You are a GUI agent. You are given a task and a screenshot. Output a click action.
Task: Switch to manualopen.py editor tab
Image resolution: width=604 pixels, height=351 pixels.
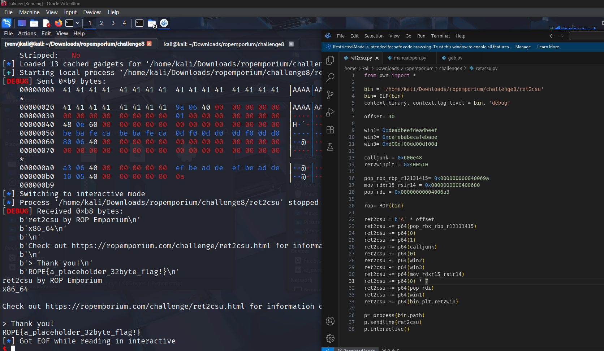click(x=410, y=58)
